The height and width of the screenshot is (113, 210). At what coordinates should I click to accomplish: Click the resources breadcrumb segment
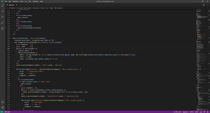(x=36, y=8)
